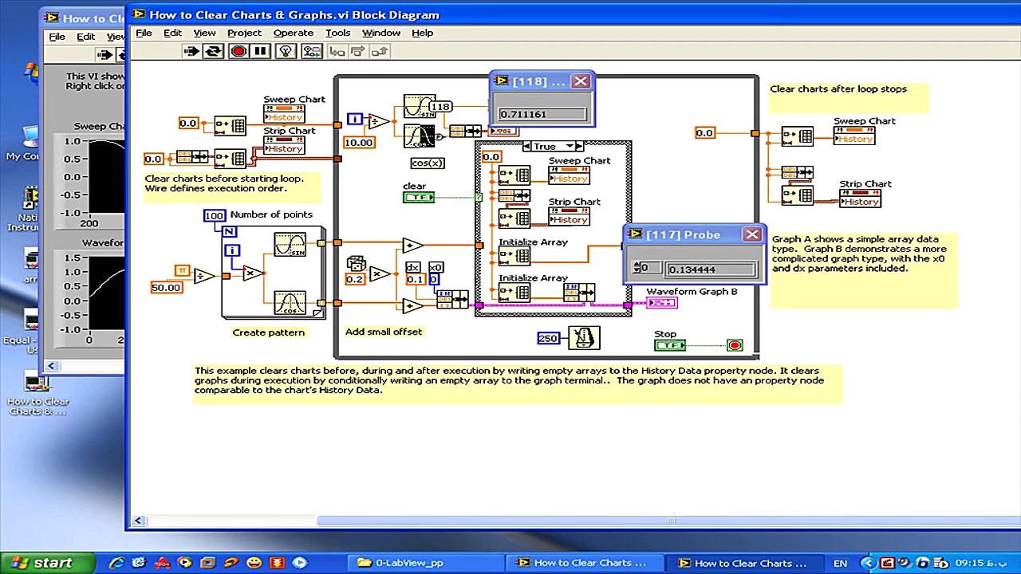Toggle Highlight Execution light bulb

point(286,51)
